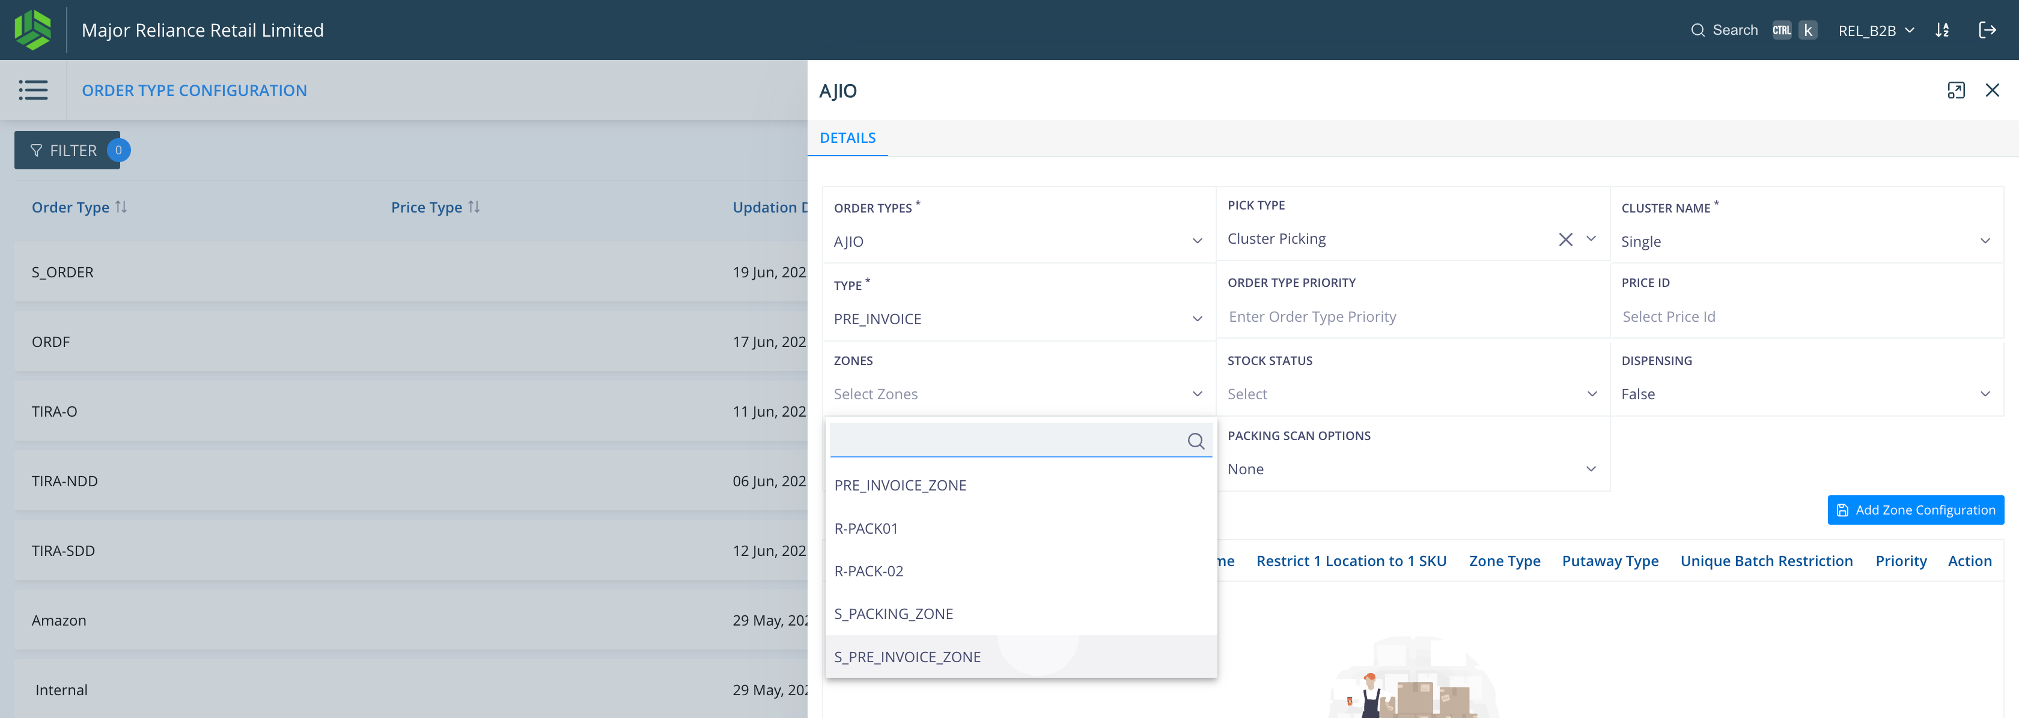Viewport: 2019px width, 718px height.
Task: Open the TIRA-SDD row
Action: 410,551
